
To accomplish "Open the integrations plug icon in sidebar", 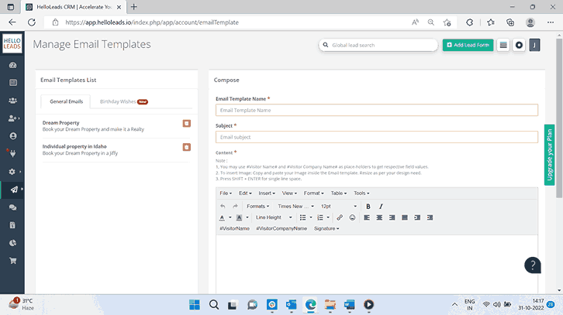I will 13,154.
